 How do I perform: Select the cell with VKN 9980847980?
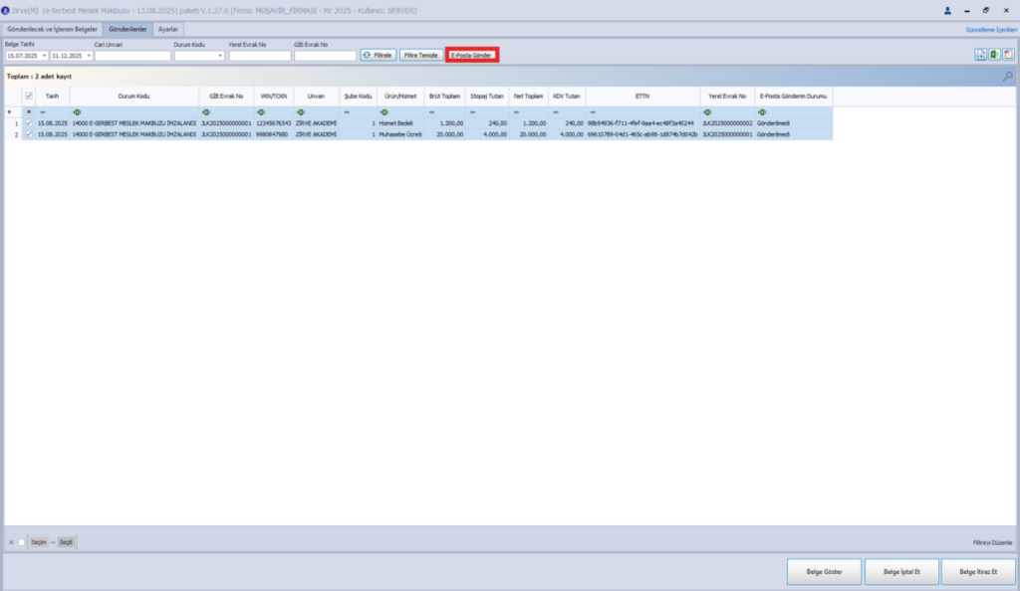point(273,134)
